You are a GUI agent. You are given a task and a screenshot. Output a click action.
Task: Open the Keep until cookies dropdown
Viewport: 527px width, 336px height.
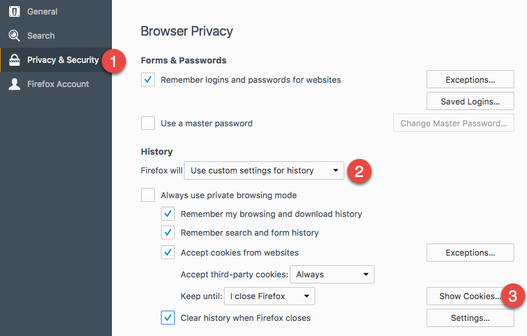point(269,296)
